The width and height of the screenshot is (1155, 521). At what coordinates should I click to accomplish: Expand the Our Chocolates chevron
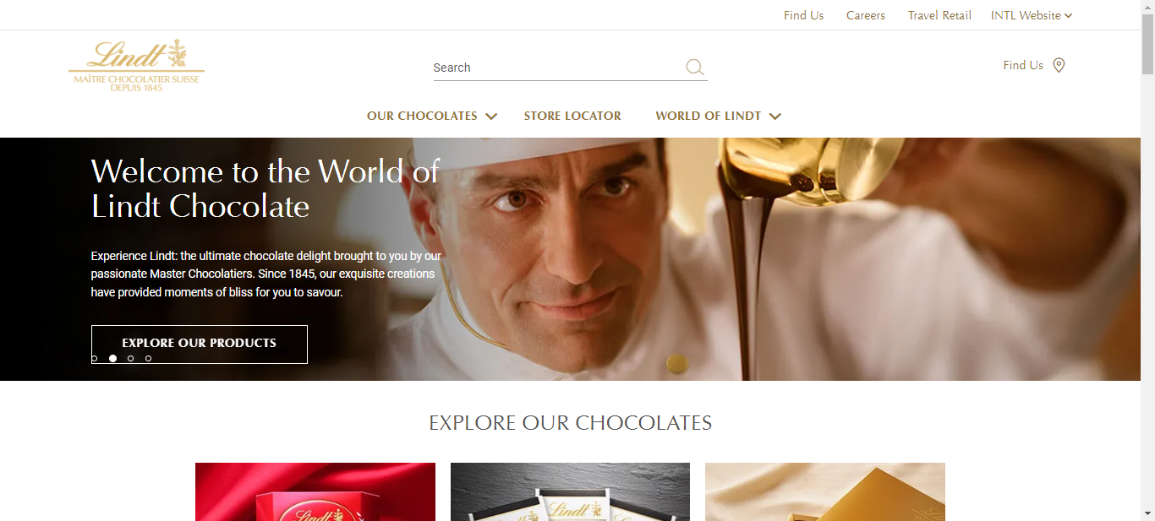[x=491, y=117]
